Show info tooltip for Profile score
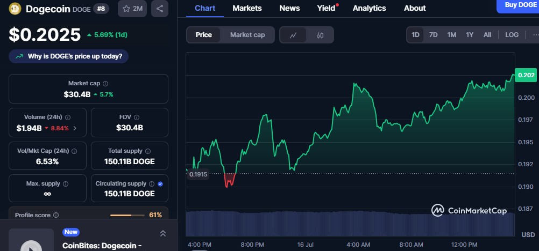Viewport: 539px width, 251px height. pos(56,216)
